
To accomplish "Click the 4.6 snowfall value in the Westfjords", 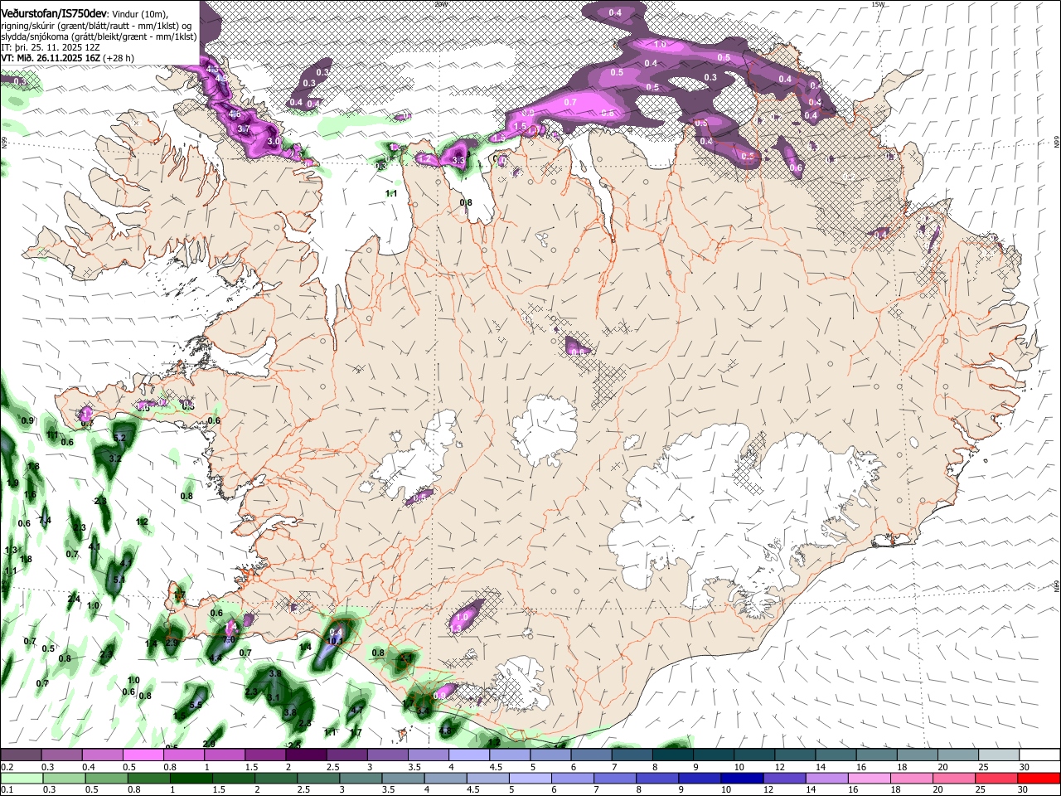I will tap(235, 114).
